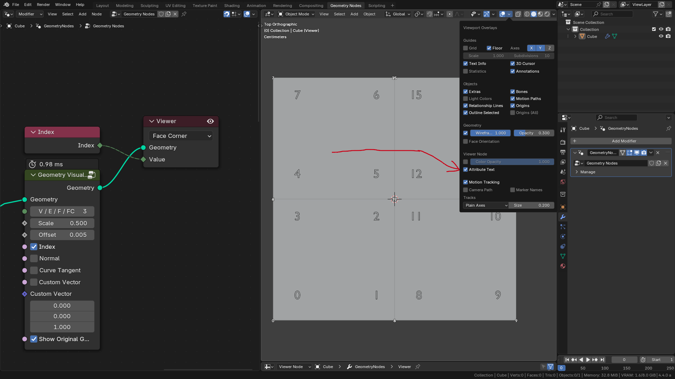Toggle Z axis overlay button
Screen dimensions: 675x379
549,48
